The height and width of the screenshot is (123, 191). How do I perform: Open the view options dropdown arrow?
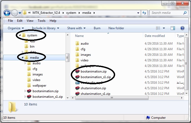(164, 28)
